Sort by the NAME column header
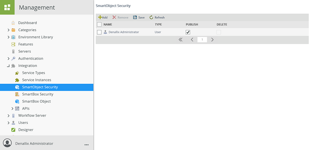The image size is (311, 150). (108, 25)
